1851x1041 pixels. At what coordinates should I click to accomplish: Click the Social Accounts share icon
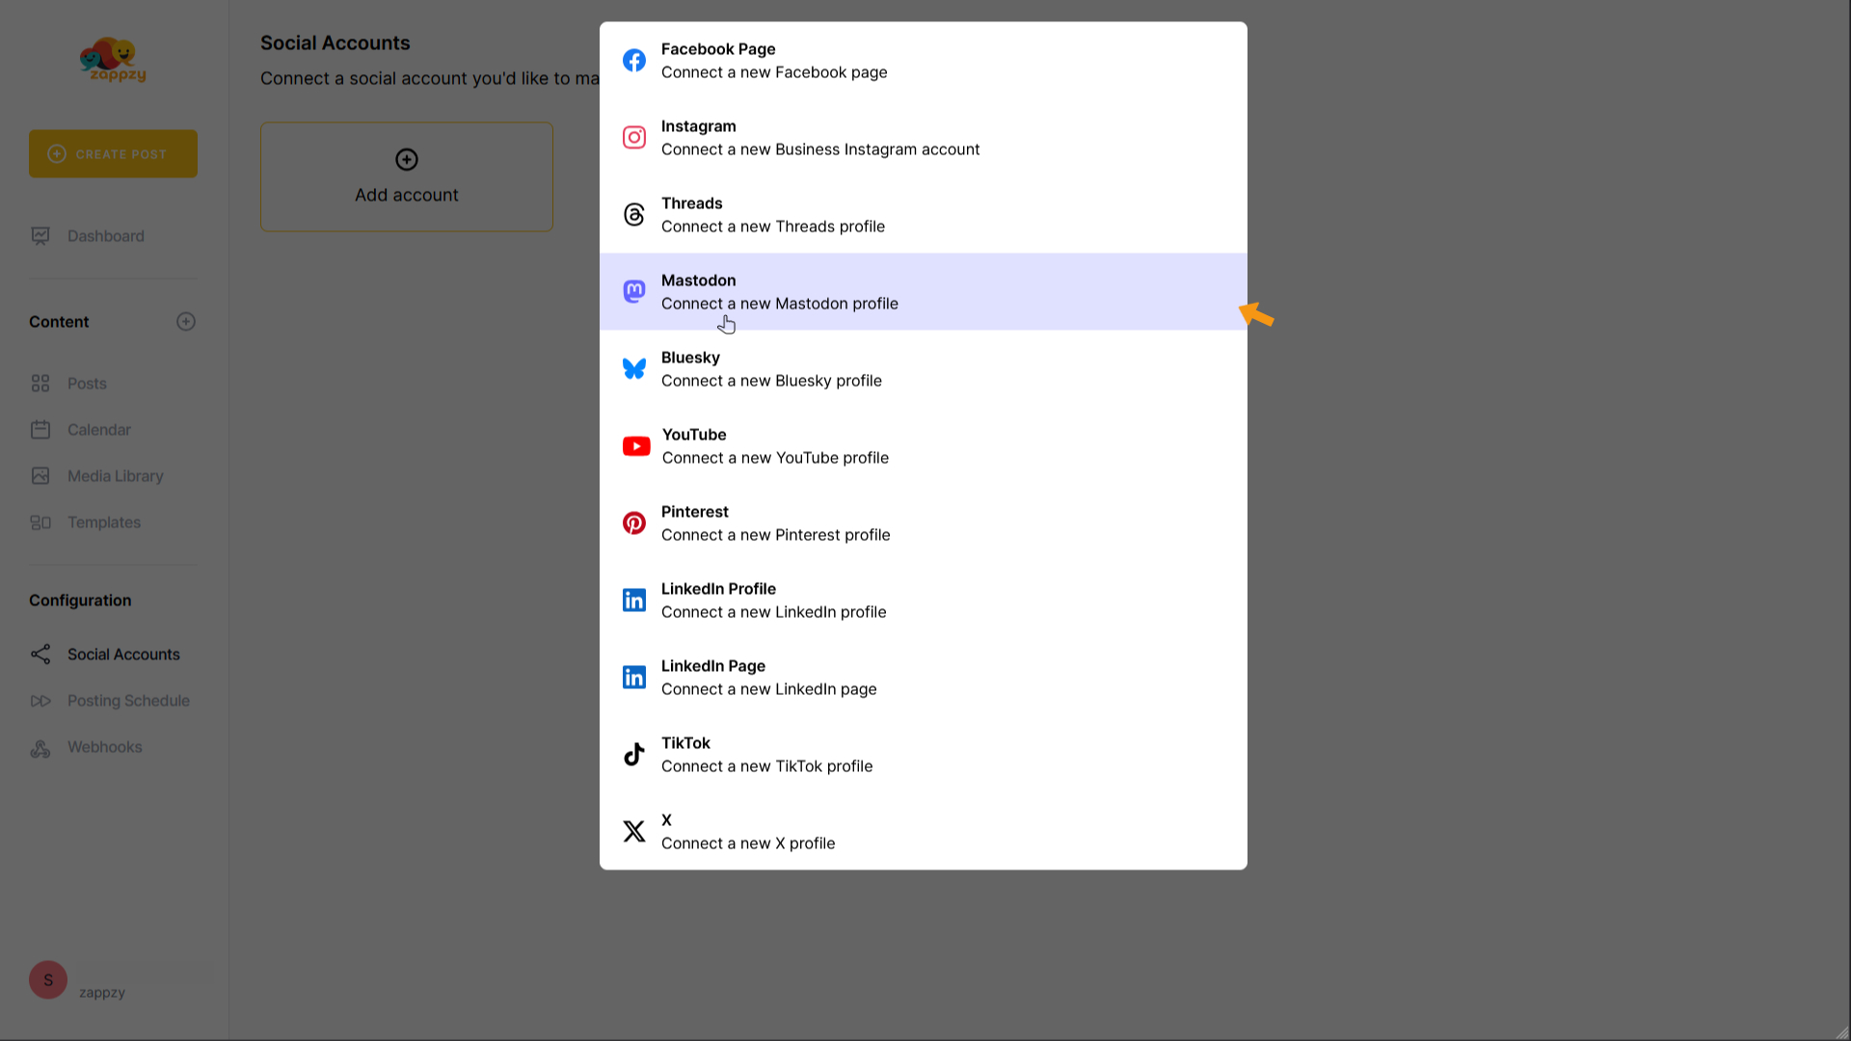point(40,654)
